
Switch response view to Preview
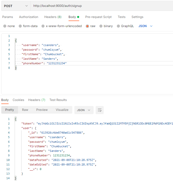pyautogui.click(x=42, y=110)
